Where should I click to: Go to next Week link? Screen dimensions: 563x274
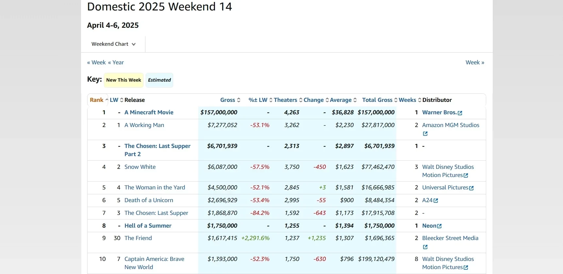click(474, 62)
